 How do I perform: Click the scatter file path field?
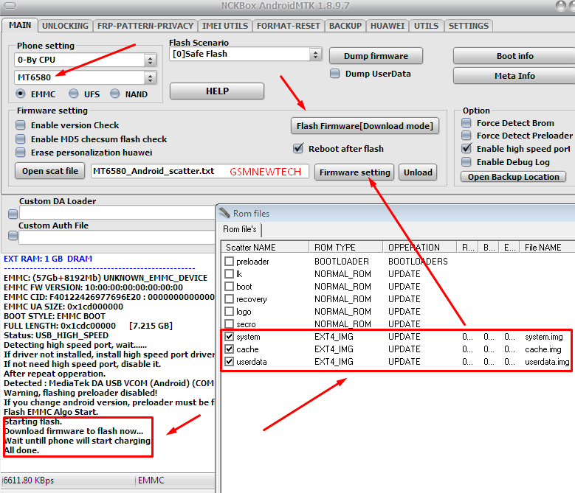tap(200, 171)
